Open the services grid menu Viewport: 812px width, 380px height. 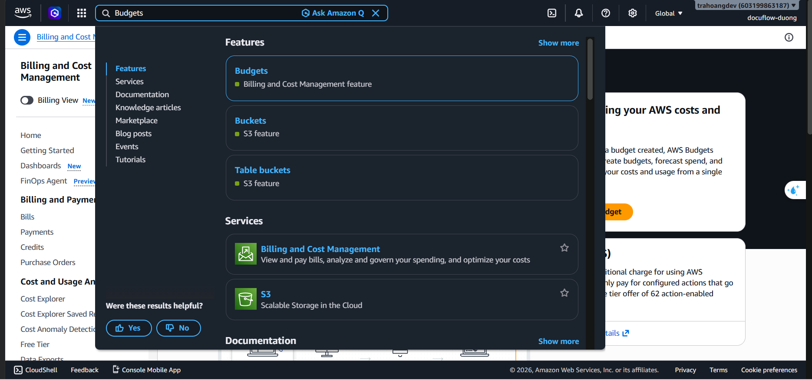82,13
